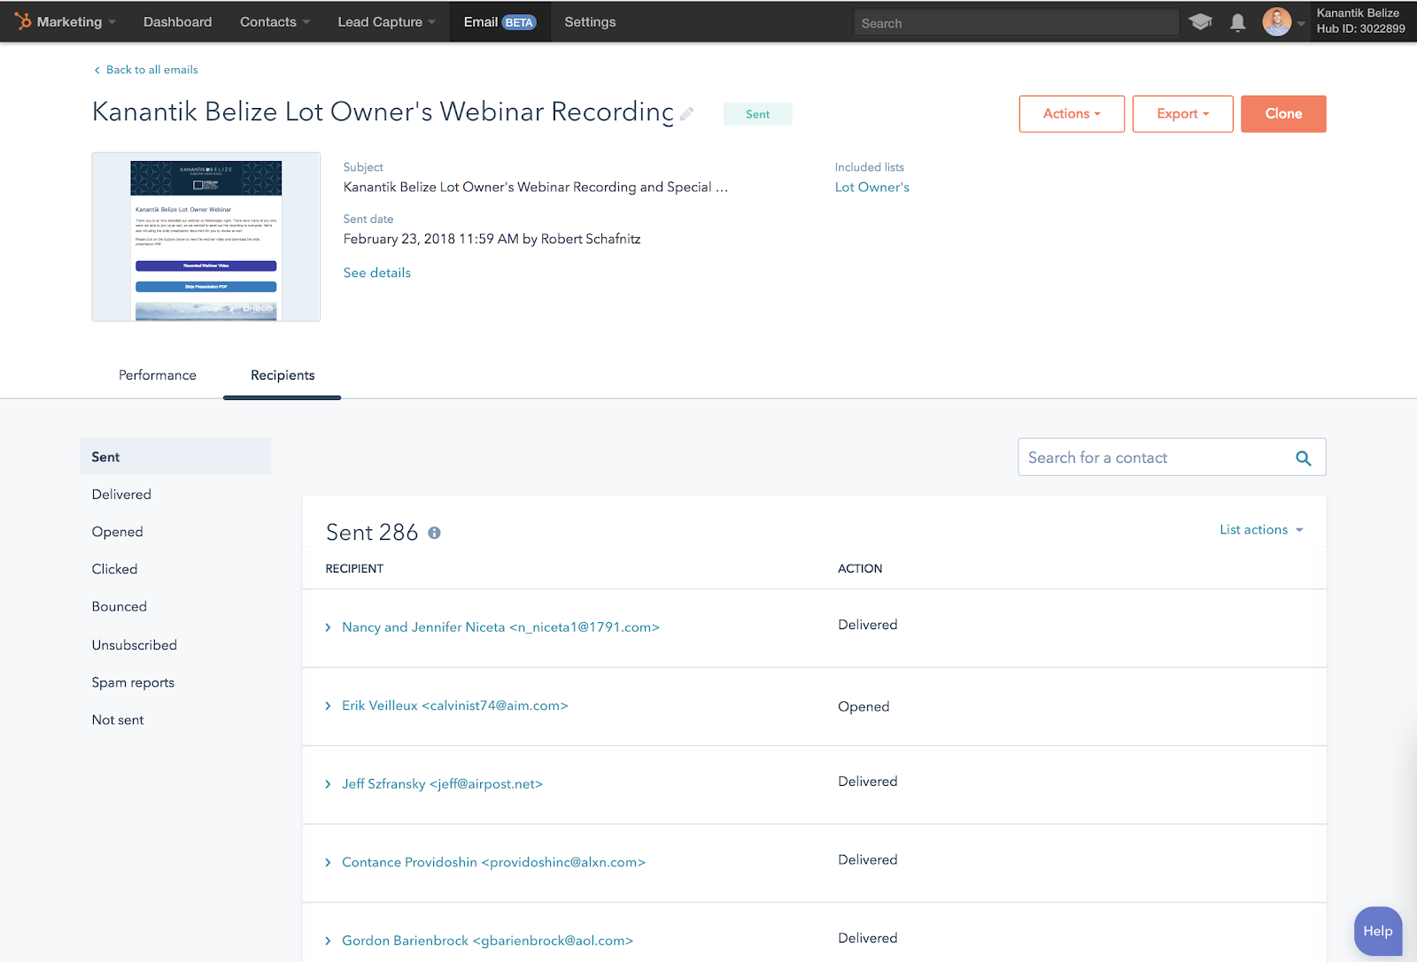Expand the Marketing dropdown
The image size is (1417, 962).
click(76, 22)
